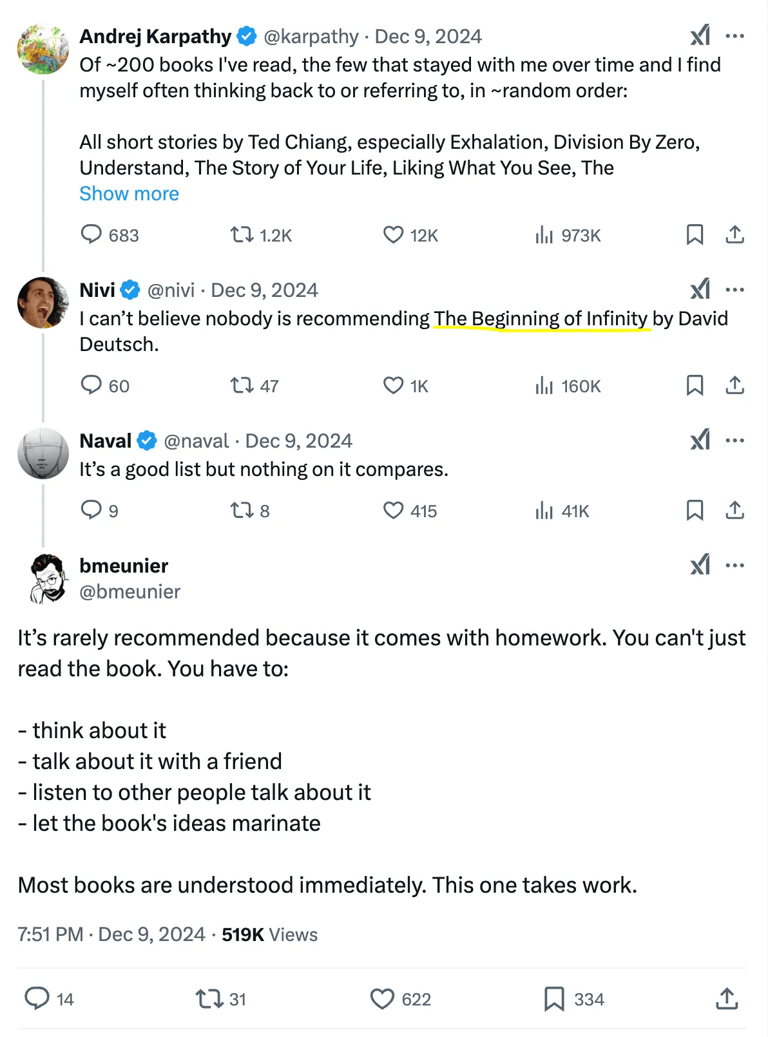768x1037 pixels.
Task: Like bmeunier's post with 622 likes
Action: point(401,999)
